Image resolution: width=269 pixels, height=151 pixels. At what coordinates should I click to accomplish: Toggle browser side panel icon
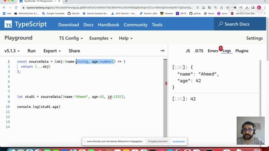[253, 8]
